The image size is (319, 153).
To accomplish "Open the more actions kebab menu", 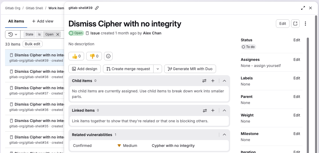I will (305, 24).
